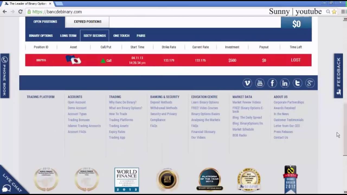
Task: Click the Best Binary Options Customer Service badge
Action: click(249, 180)
